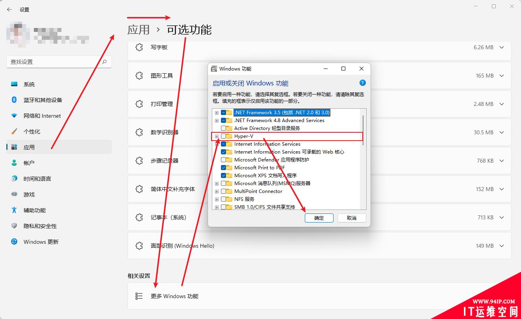
Task: Click the Windows 更新 sync icon
Action: click(14, 241)
